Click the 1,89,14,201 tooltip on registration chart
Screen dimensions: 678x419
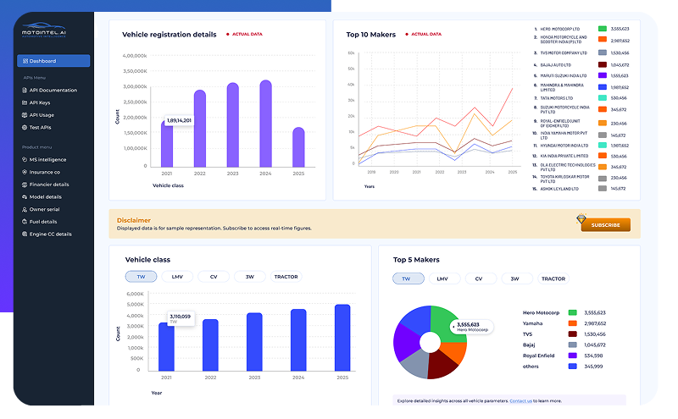[179, 120]
